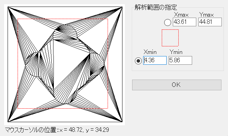This screenshot has width=228, height=136.
Task: Click the bottom-left corner of the crease pattern
Action: [x=8, y=121]
